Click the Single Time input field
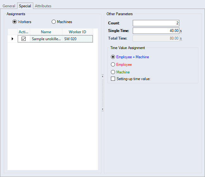205x177 pixels. point(156,31)
